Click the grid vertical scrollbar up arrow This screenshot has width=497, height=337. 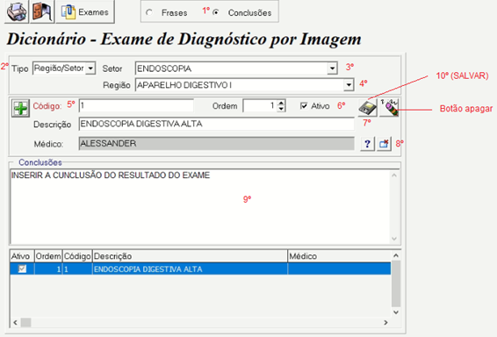click(396, 255)
